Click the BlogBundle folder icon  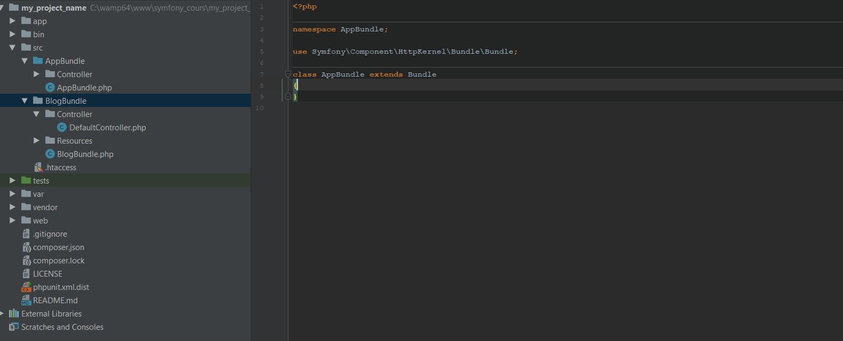[x=38, y=101]
